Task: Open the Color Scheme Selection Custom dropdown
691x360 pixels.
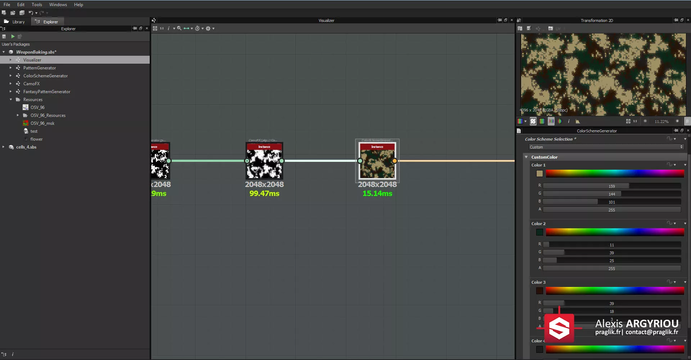Action: [606, 147]
